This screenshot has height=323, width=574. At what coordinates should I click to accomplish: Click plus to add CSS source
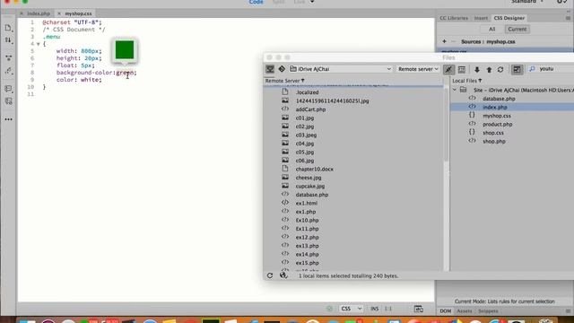pos(444,41)
